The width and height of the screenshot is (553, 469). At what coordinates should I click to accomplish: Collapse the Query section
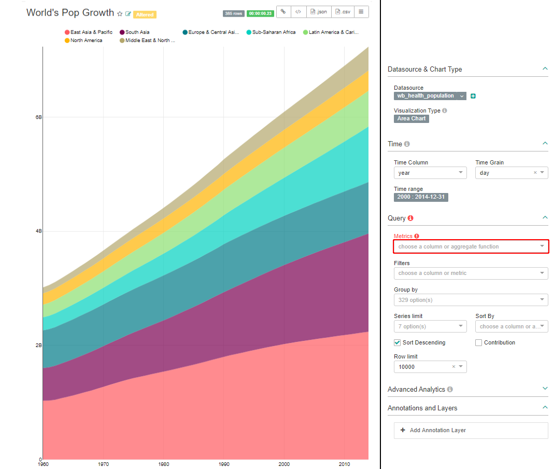click(545, 218)
